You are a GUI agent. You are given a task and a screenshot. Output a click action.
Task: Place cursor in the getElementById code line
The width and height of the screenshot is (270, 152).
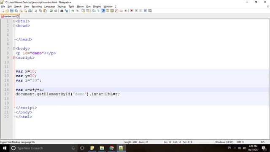[67, 94]
